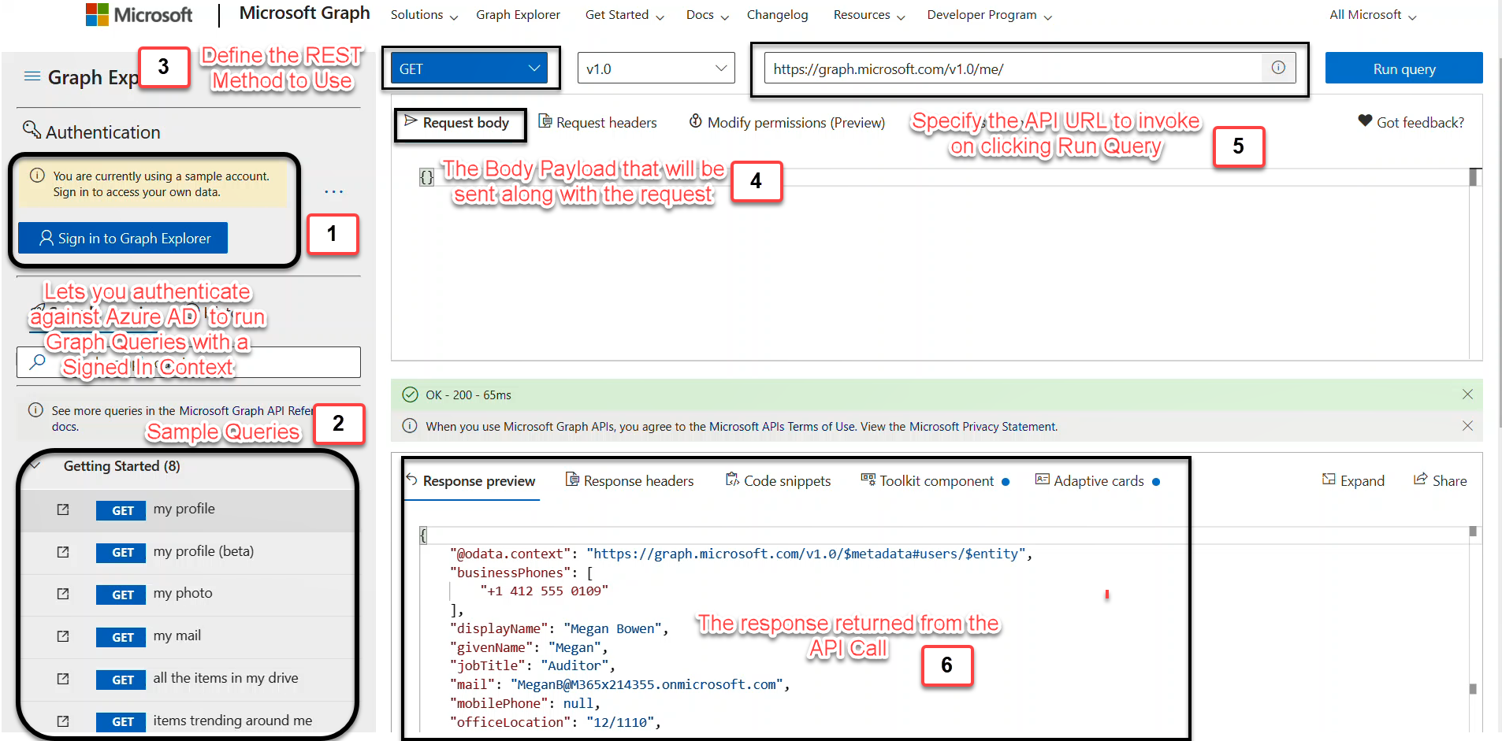The width and height of the screenshot is (1502, 741).
Task: Click the heart icon next to Got feedback
Action: point(1365,121)
